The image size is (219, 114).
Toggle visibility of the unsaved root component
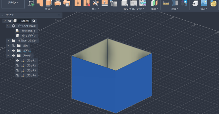[x=10, y=21]
